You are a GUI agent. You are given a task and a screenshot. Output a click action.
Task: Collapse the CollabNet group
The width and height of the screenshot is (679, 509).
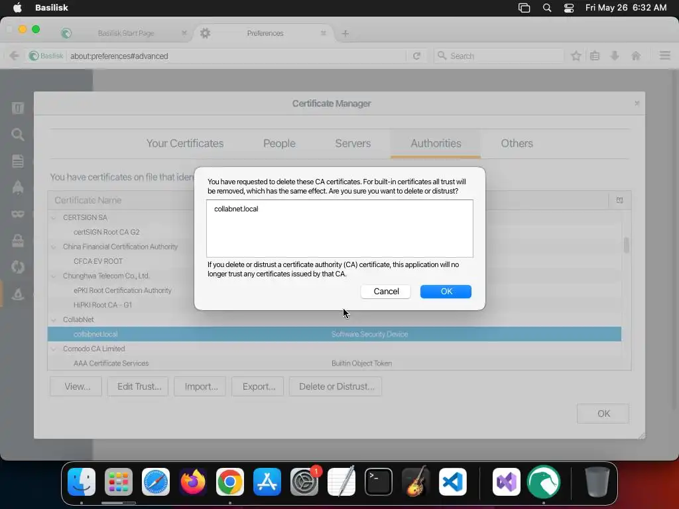54,320
